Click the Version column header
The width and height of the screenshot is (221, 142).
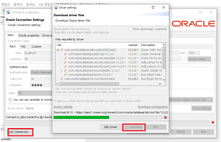(x=133, y=45)
